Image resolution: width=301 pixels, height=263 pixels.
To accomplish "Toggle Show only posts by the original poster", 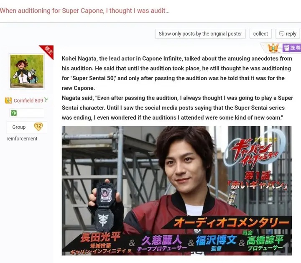I will [x=200, y=34].
